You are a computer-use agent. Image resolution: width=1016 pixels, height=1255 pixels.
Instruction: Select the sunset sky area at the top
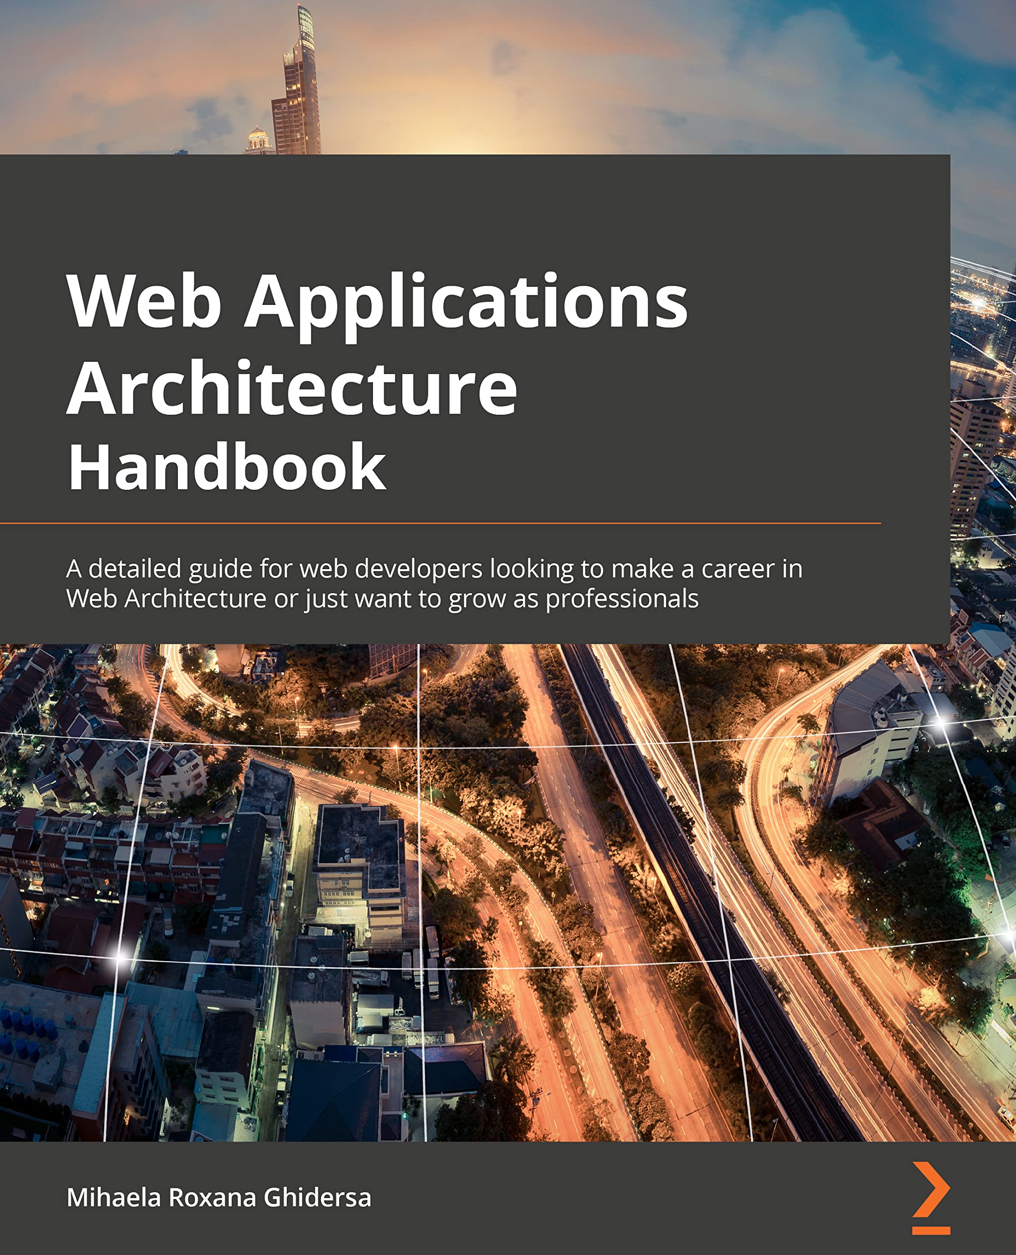click(527, 70)
